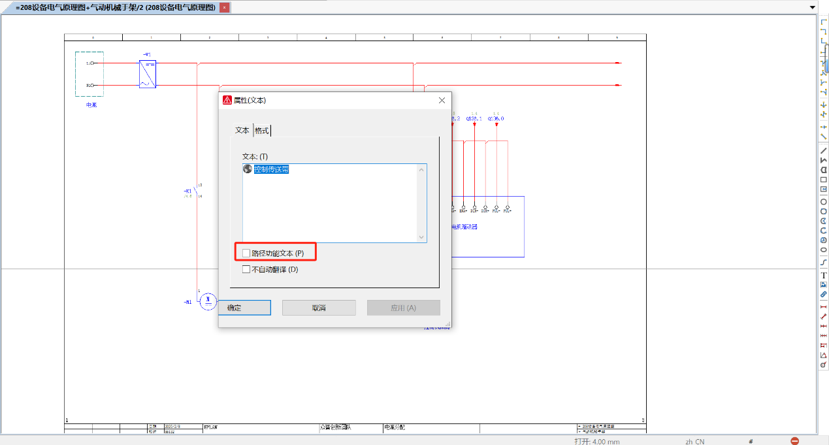Select the Rectangle drawing tool

click(x=823, y=180)
